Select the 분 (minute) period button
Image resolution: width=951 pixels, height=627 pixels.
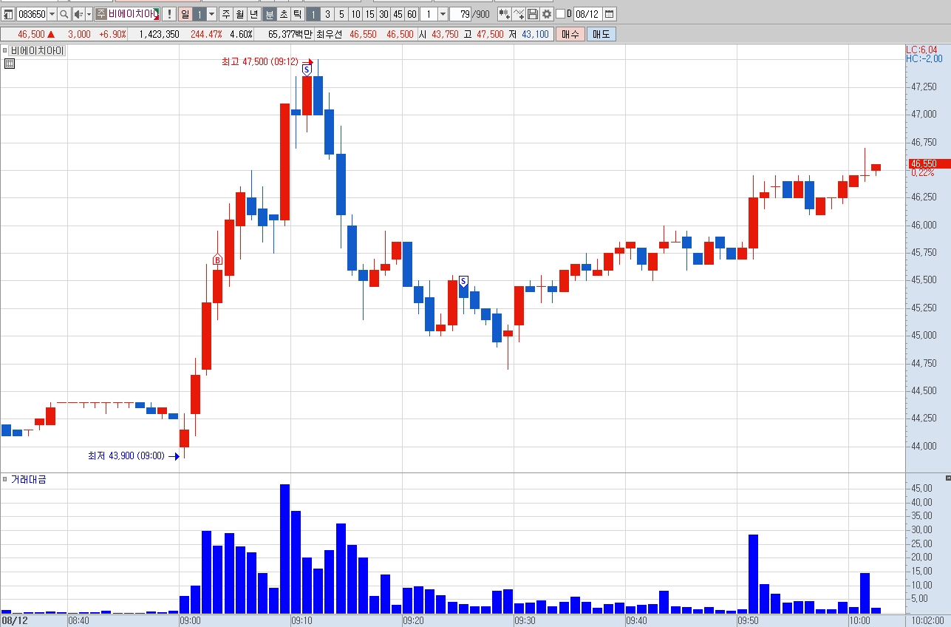(x=270, y=14)
